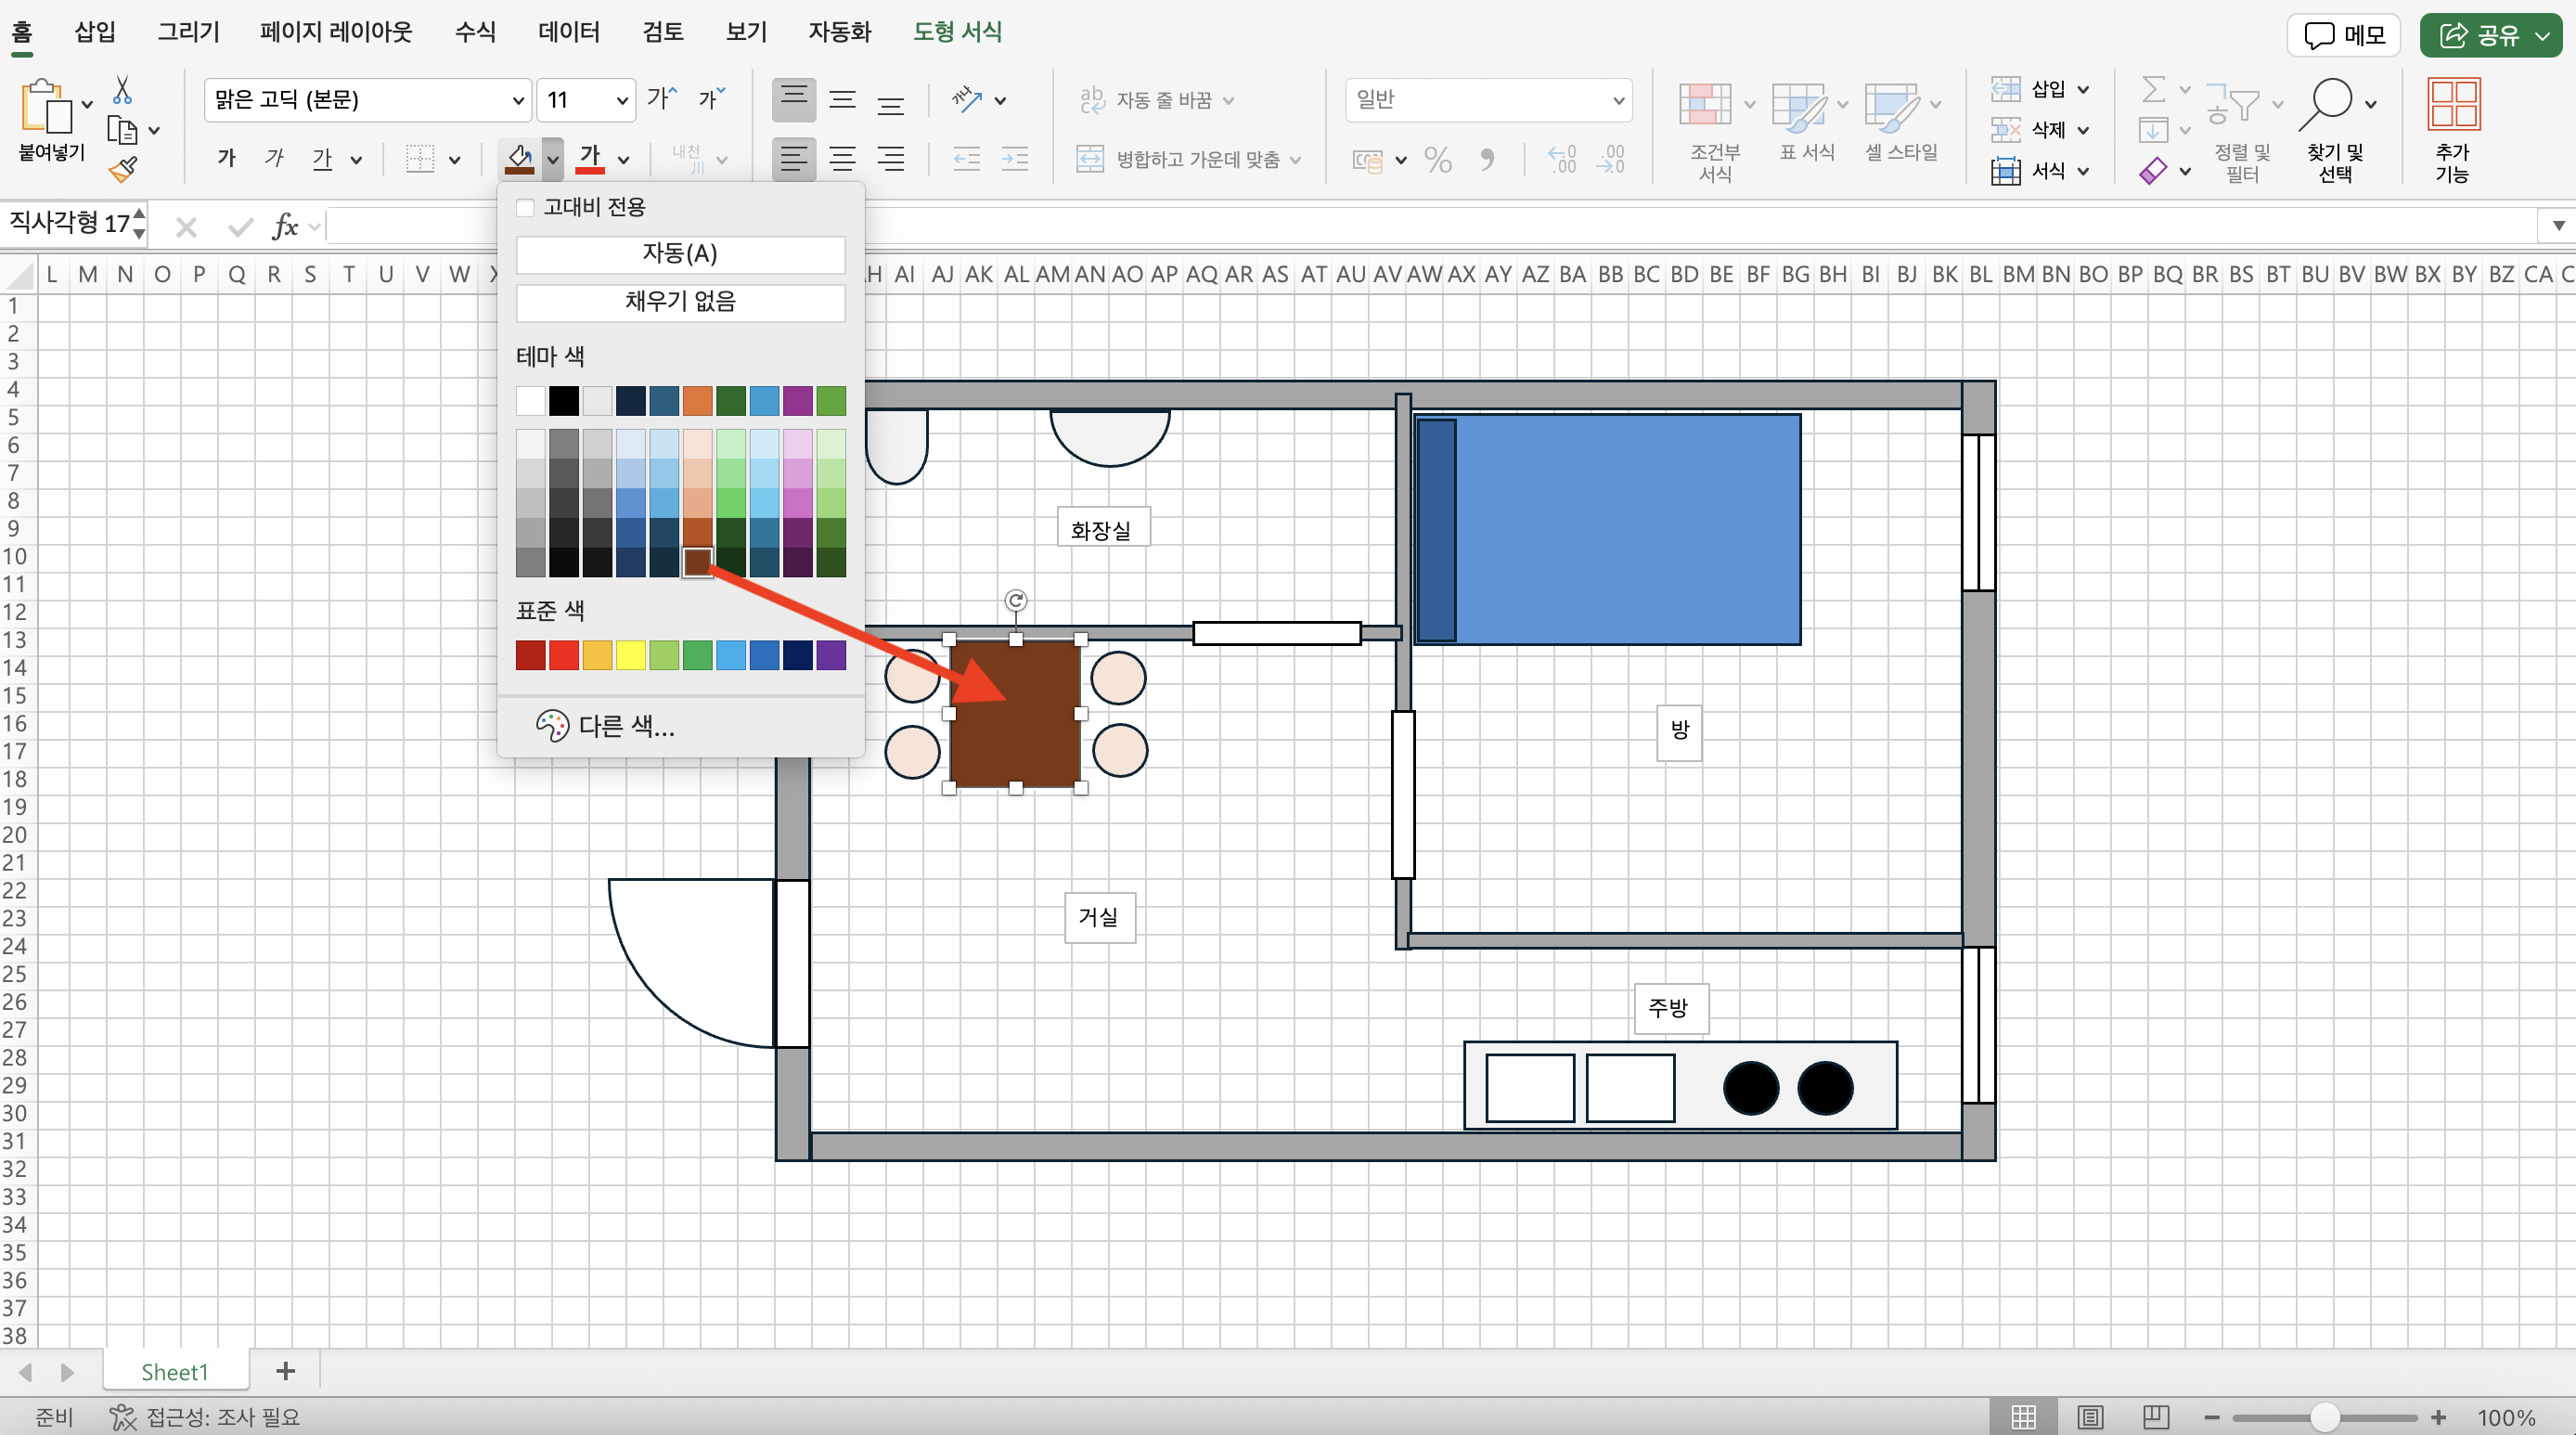Click the borders icon
This screenshot has width=2576, height=1435.
pyautogui.click(x=420, y=158)
